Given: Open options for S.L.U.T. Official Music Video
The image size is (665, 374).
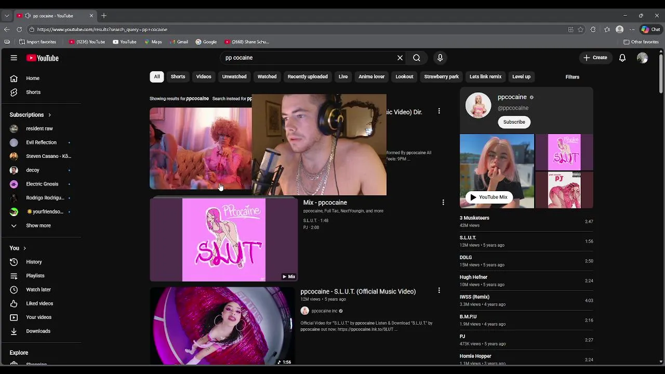Looking at the screenshot, I should pyautogui.click(x=439, y=291).
